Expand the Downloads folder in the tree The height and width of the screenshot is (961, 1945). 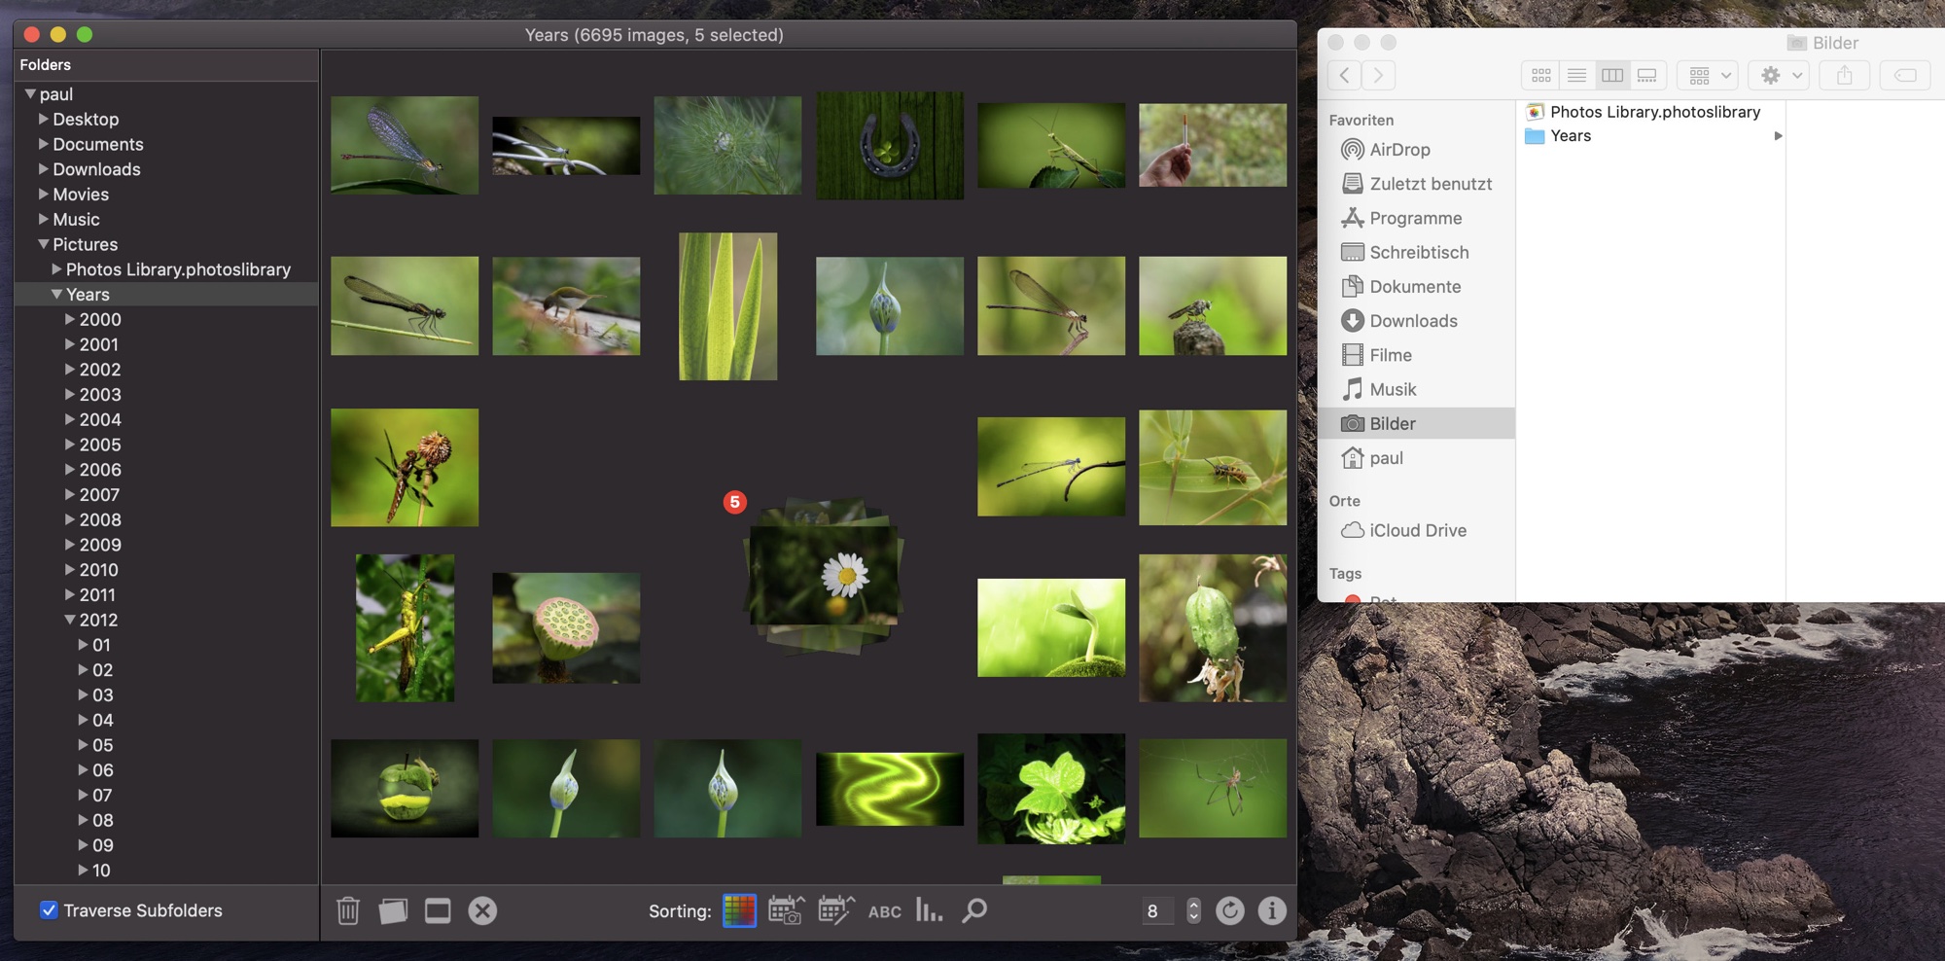tap(43, 169)
